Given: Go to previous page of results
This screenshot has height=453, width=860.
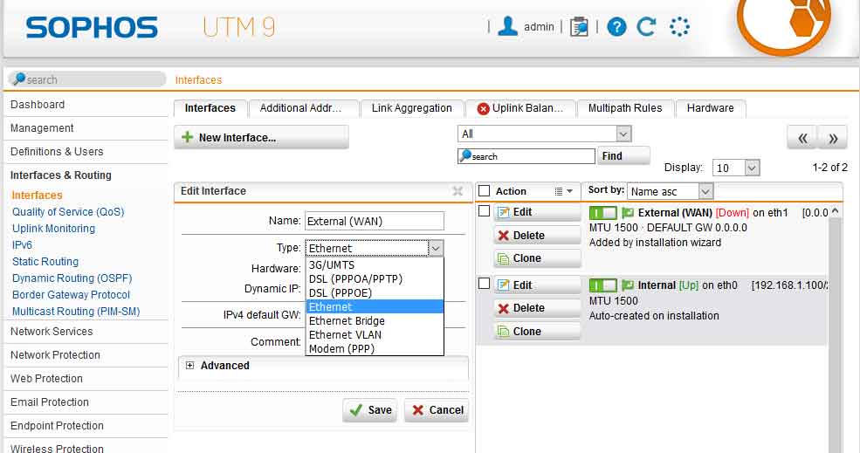Looking at the screenshot, I should pyautogui.click(x=802, y=138).
